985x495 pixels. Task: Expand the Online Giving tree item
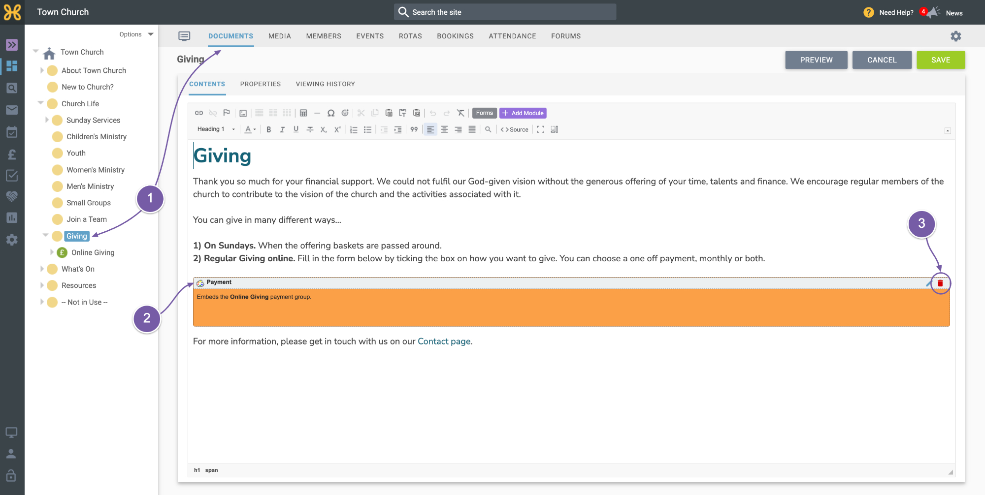pos(52,252)
